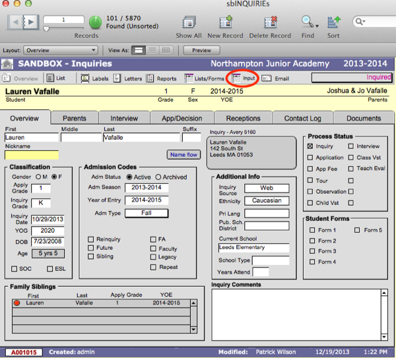Click the Show All toolbar icon

[x=188, y=23]
